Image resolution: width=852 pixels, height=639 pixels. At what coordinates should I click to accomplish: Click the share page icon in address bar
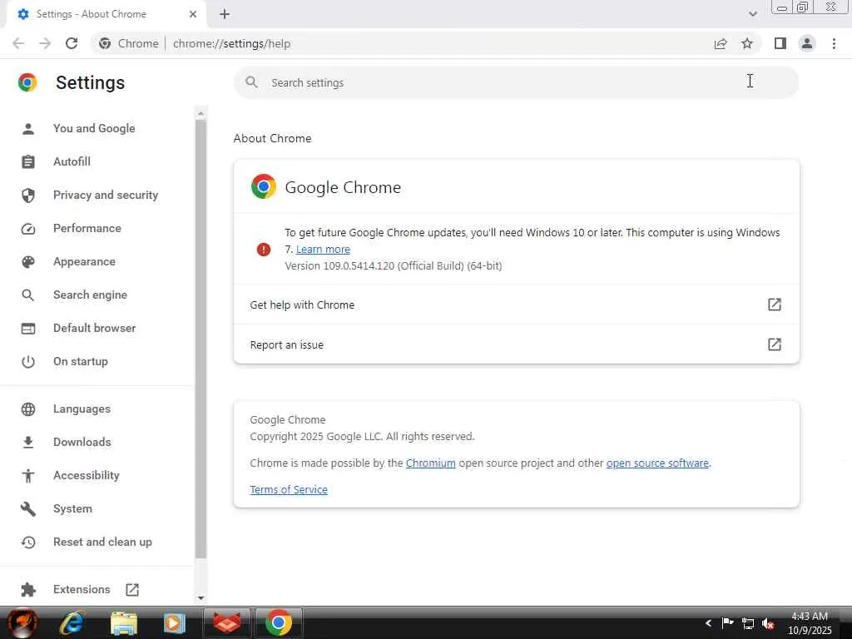pyautogui.click(x=721, y=43)
